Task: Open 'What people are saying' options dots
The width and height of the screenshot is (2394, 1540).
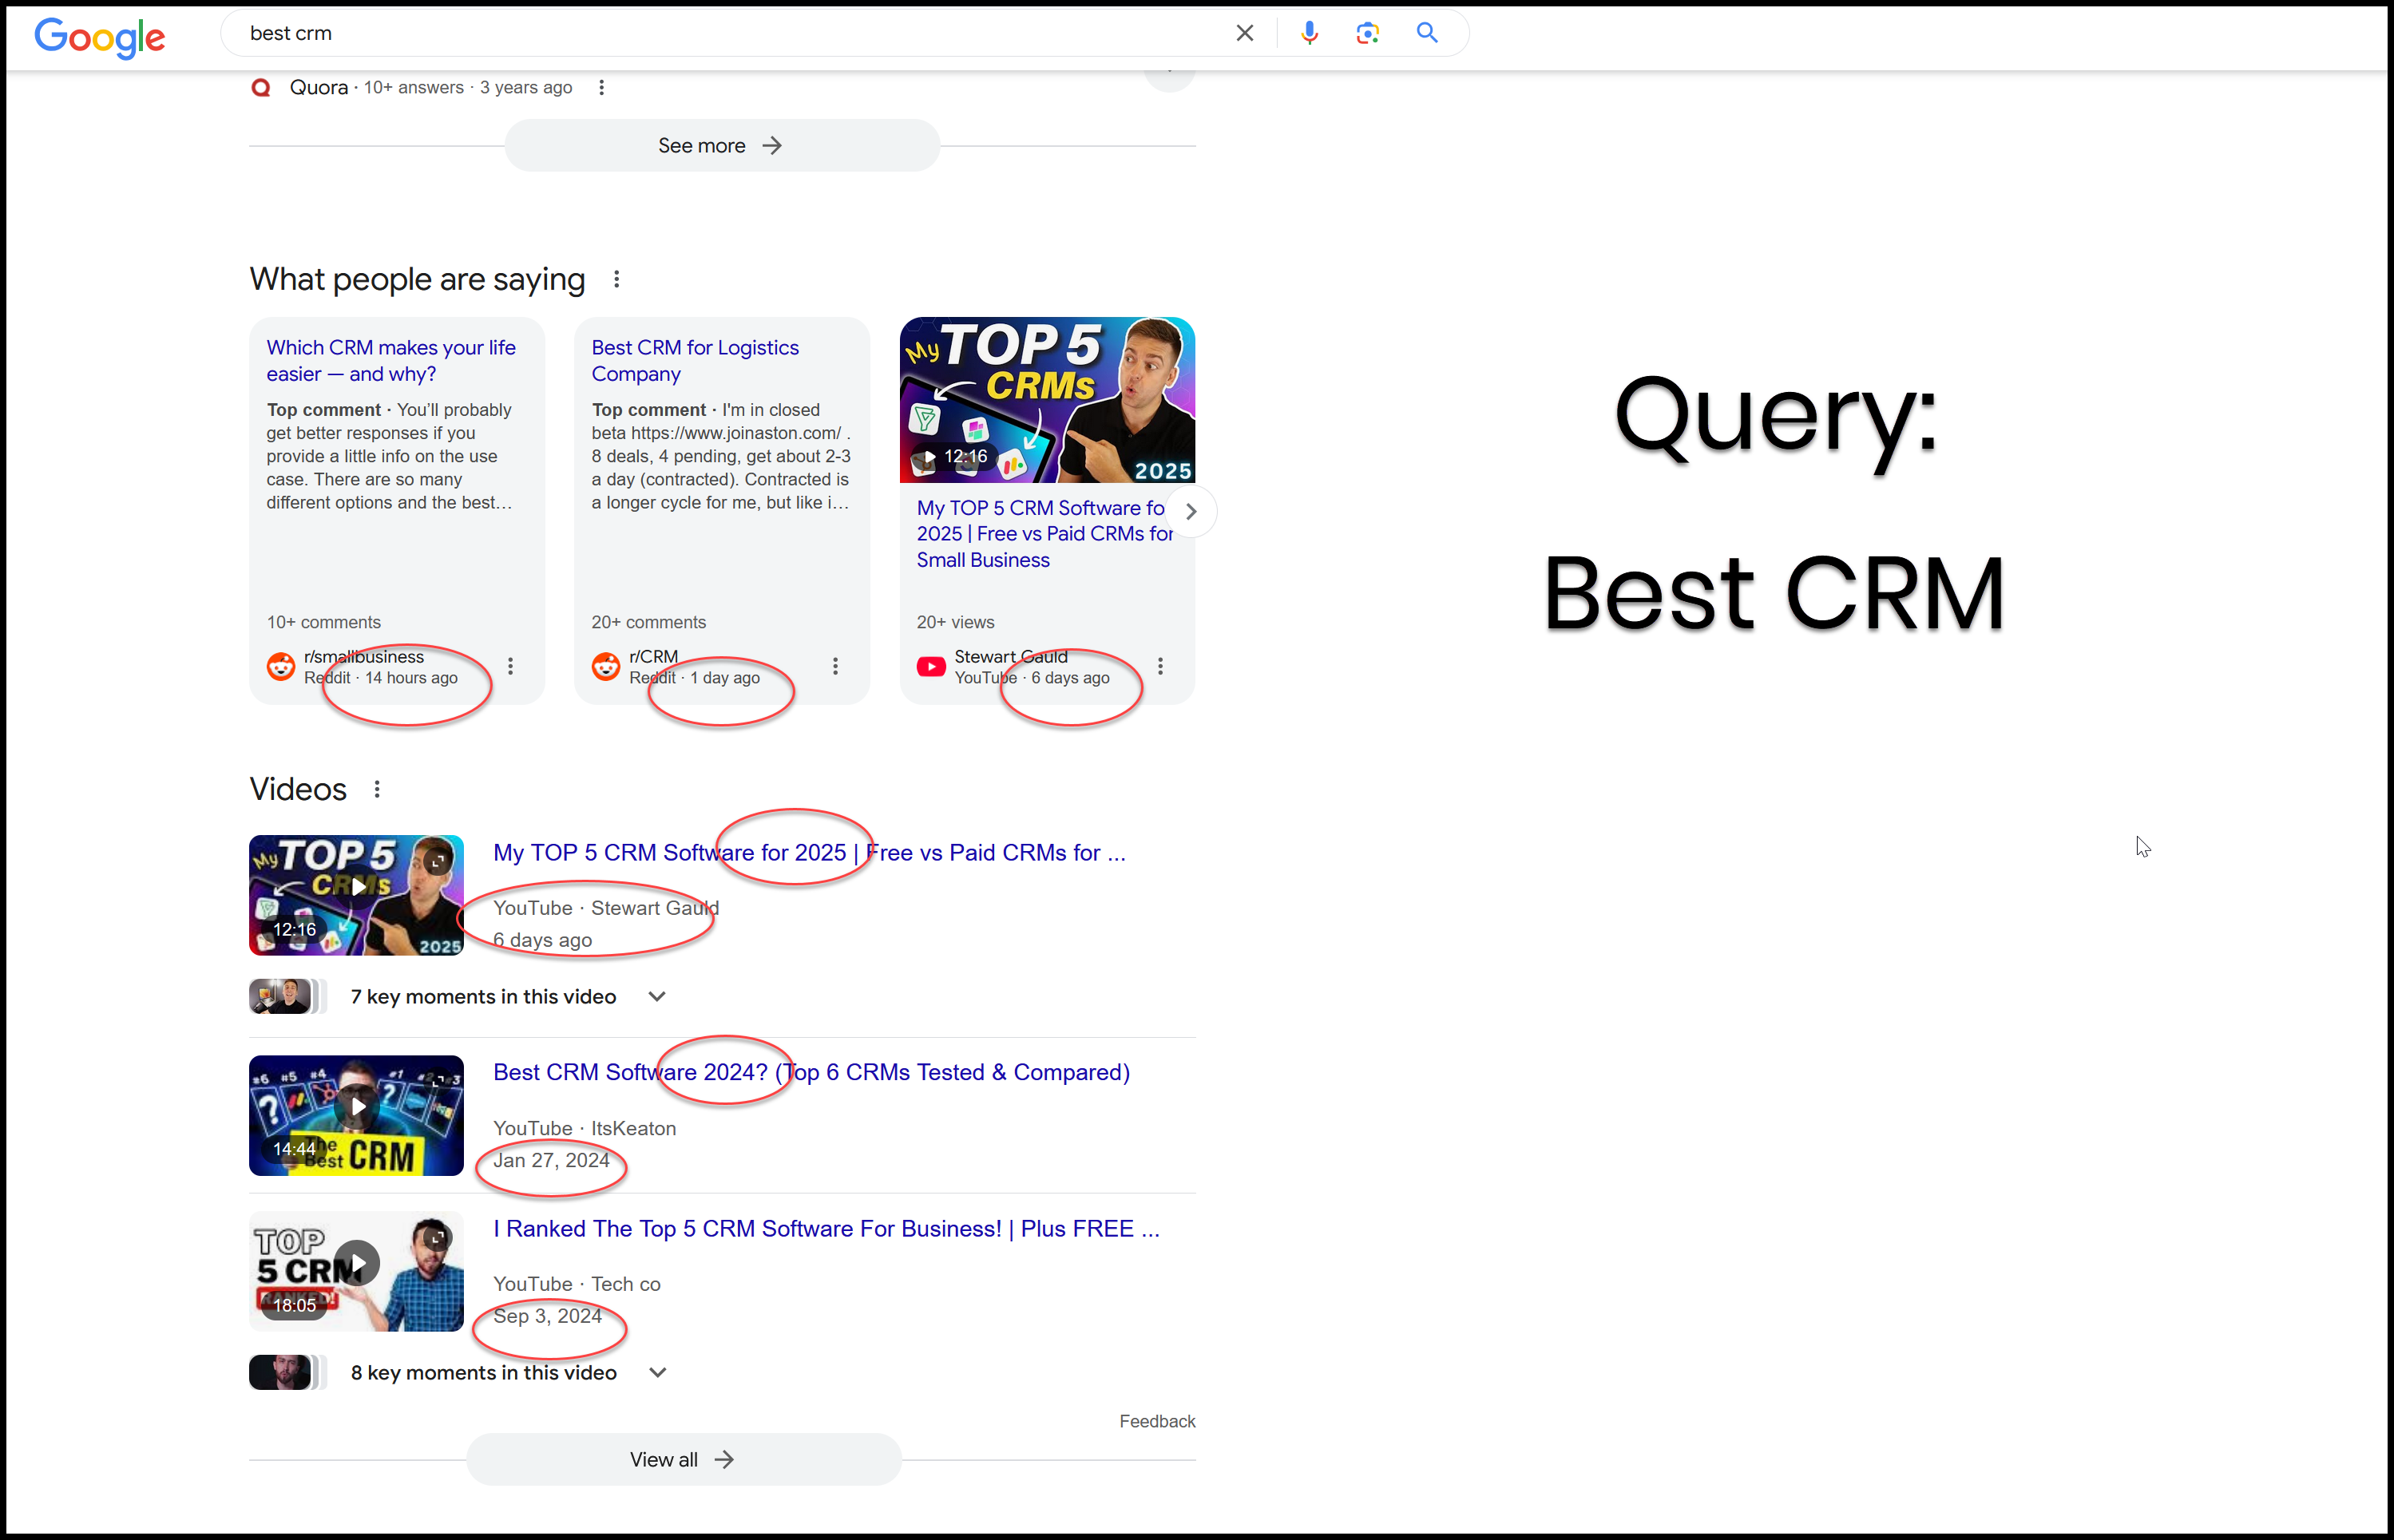Action: coord(616,280)
